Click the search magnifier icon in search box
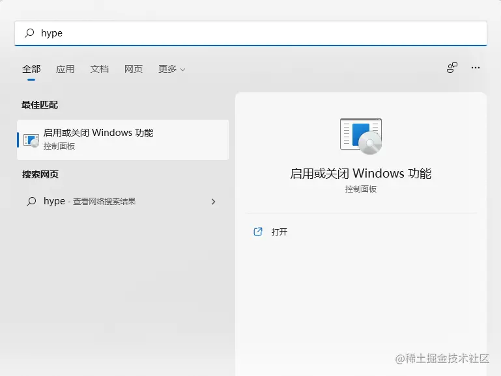 [x=29, y=33]
